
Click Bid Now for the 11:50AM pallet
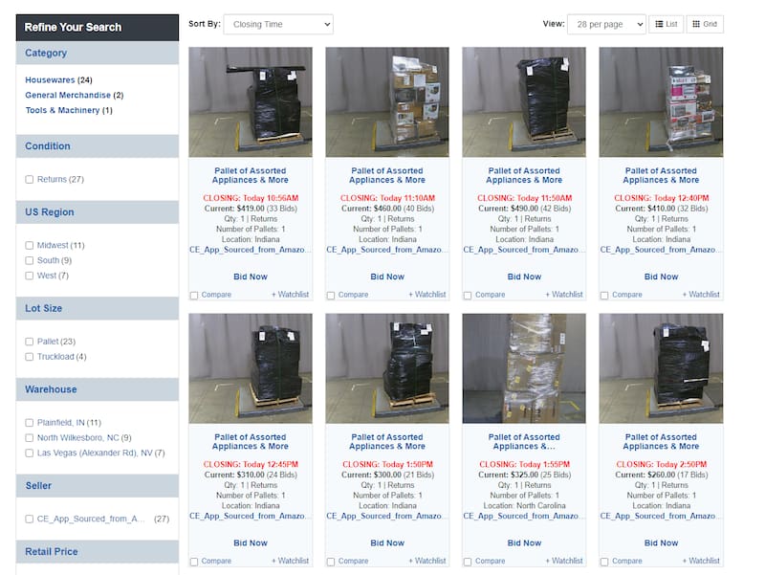(x=524, y=276)
